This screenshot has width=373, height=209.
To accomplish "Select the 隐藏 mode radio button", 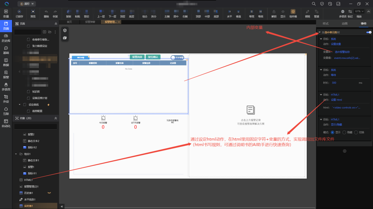I will tap(344, 132).
